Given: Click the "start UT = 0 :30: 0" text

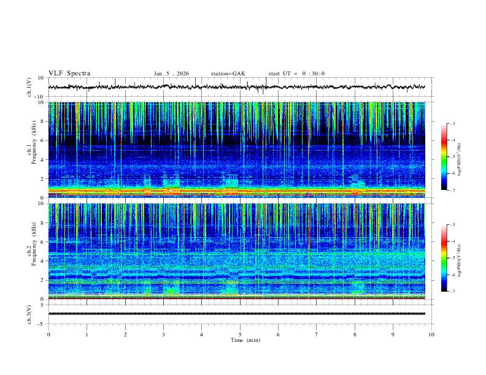Looking at the screenshot, I should click(296, 74).
